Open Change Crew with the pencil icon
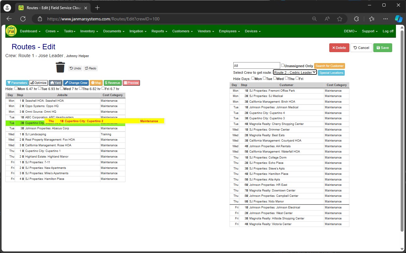 click(x=76, y=83)
